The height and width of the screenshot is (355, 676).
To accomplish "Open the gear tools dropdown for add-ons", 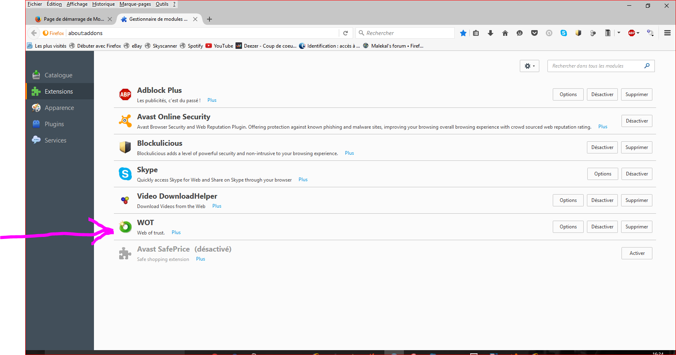I will pos(530,66).
